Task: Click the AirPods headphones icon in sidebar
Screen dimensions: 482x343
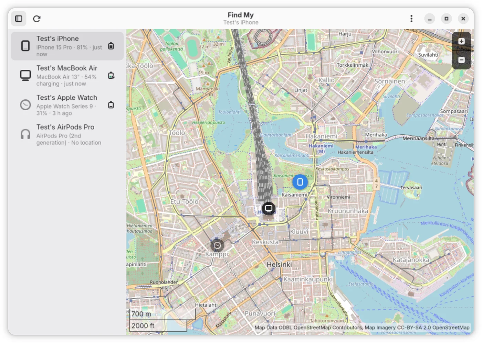Action: point(25,134)
